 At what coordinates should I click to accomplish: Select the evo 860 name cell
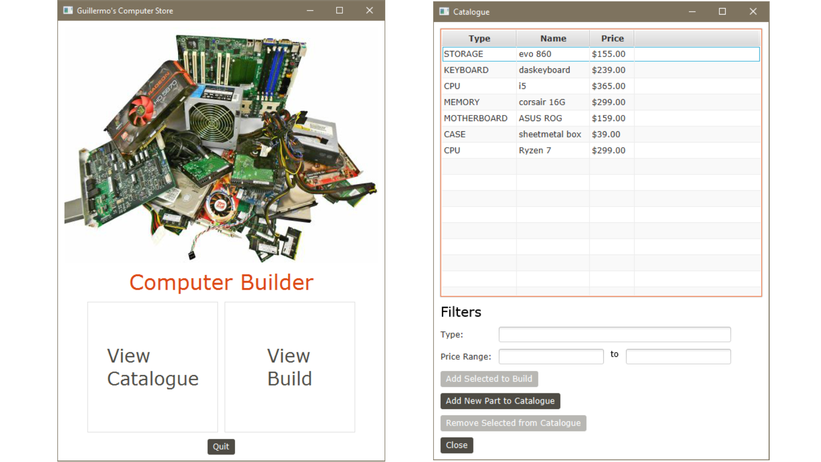click(x=553, y=54)
